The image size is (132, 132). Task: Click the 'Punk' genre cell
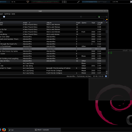[x=83, y=32]
